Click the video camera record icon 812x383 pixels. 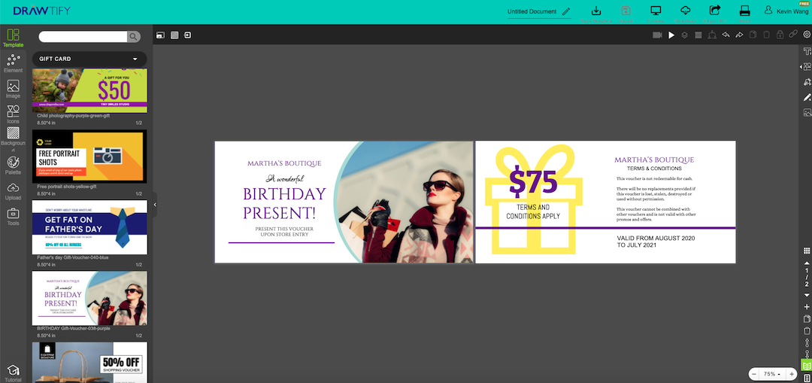point(657,35)
